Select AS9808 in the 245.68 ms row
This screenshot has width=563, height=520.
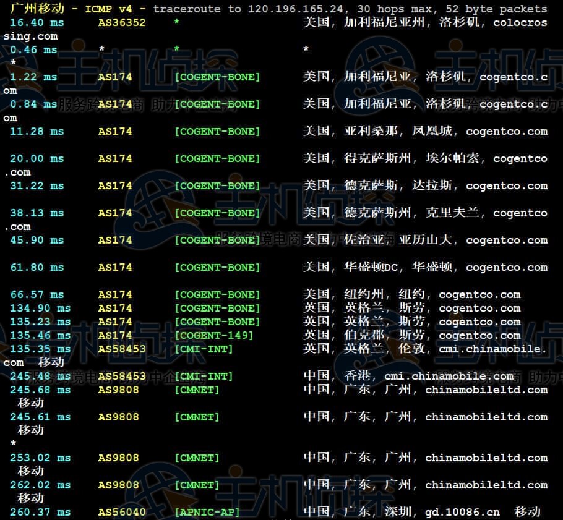click(x=118, y=390)
